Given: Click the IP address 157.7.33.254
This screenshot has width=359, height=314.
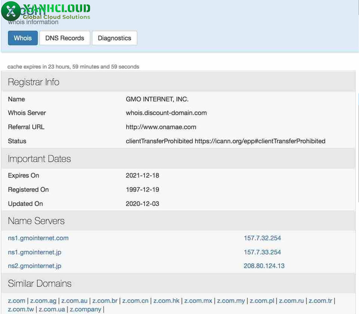Looking at the screenshot, I should click(x=262, y=252).
